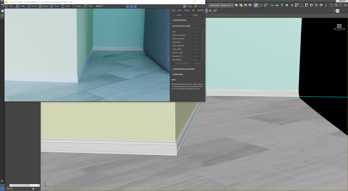Viewport: 348px width, 191px height.
Task: Click the XY axis constraint button
Action: pyautogui.click(x=210, y=11)
